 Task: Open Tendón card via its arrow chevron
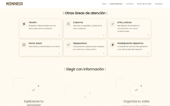coord(59,35)
